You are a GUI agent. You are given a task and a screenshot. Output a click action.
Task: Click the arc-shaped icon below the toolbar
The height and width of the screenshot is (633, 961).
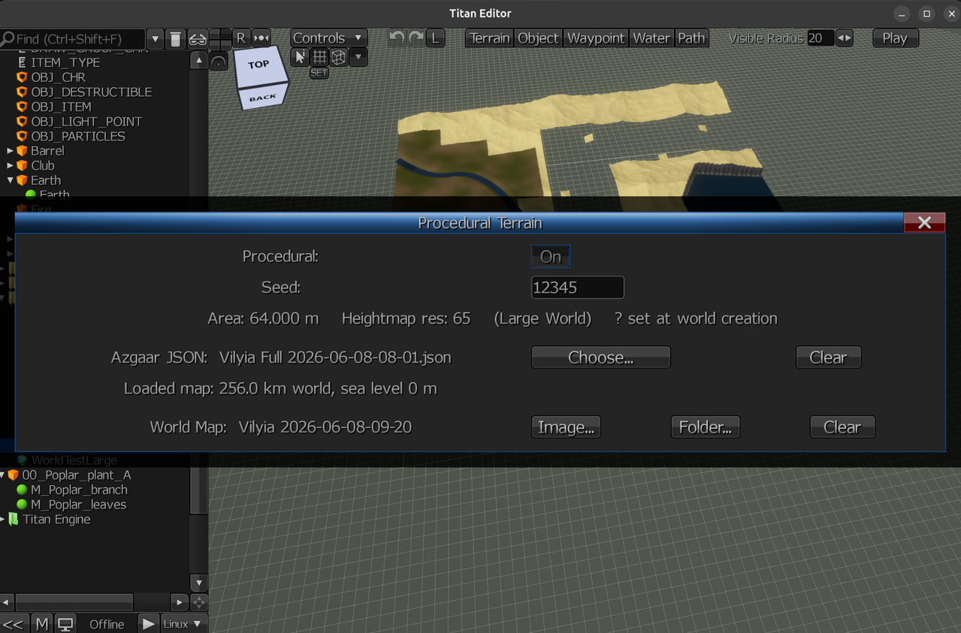(x=219, y=62)
